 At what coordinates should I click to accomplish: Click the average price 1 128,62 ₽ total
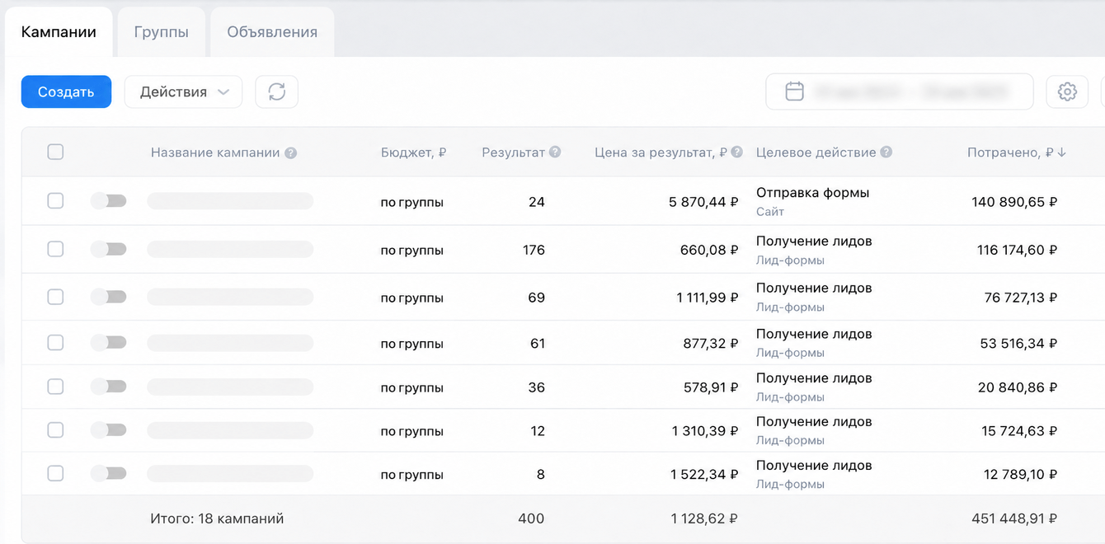coord(705,518)
